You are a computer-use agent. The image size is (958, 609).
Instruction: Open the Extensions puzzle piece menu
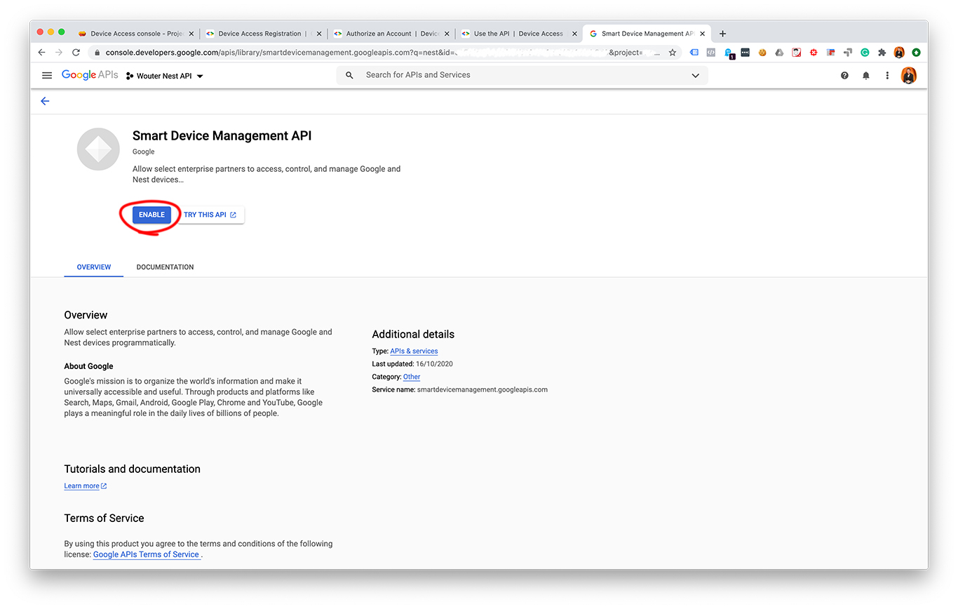(x=882, y=53)
